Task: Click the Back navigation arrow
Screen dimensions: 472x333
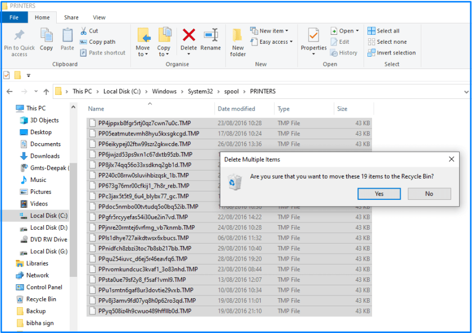Action: pyautogui.click(x=10, y=92)
